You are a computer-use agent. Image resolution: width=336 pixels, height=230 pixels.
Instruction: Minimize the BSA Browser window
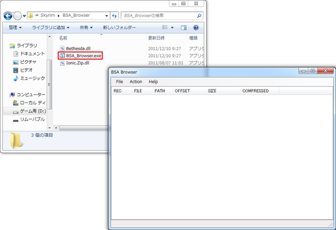(303, 71)
